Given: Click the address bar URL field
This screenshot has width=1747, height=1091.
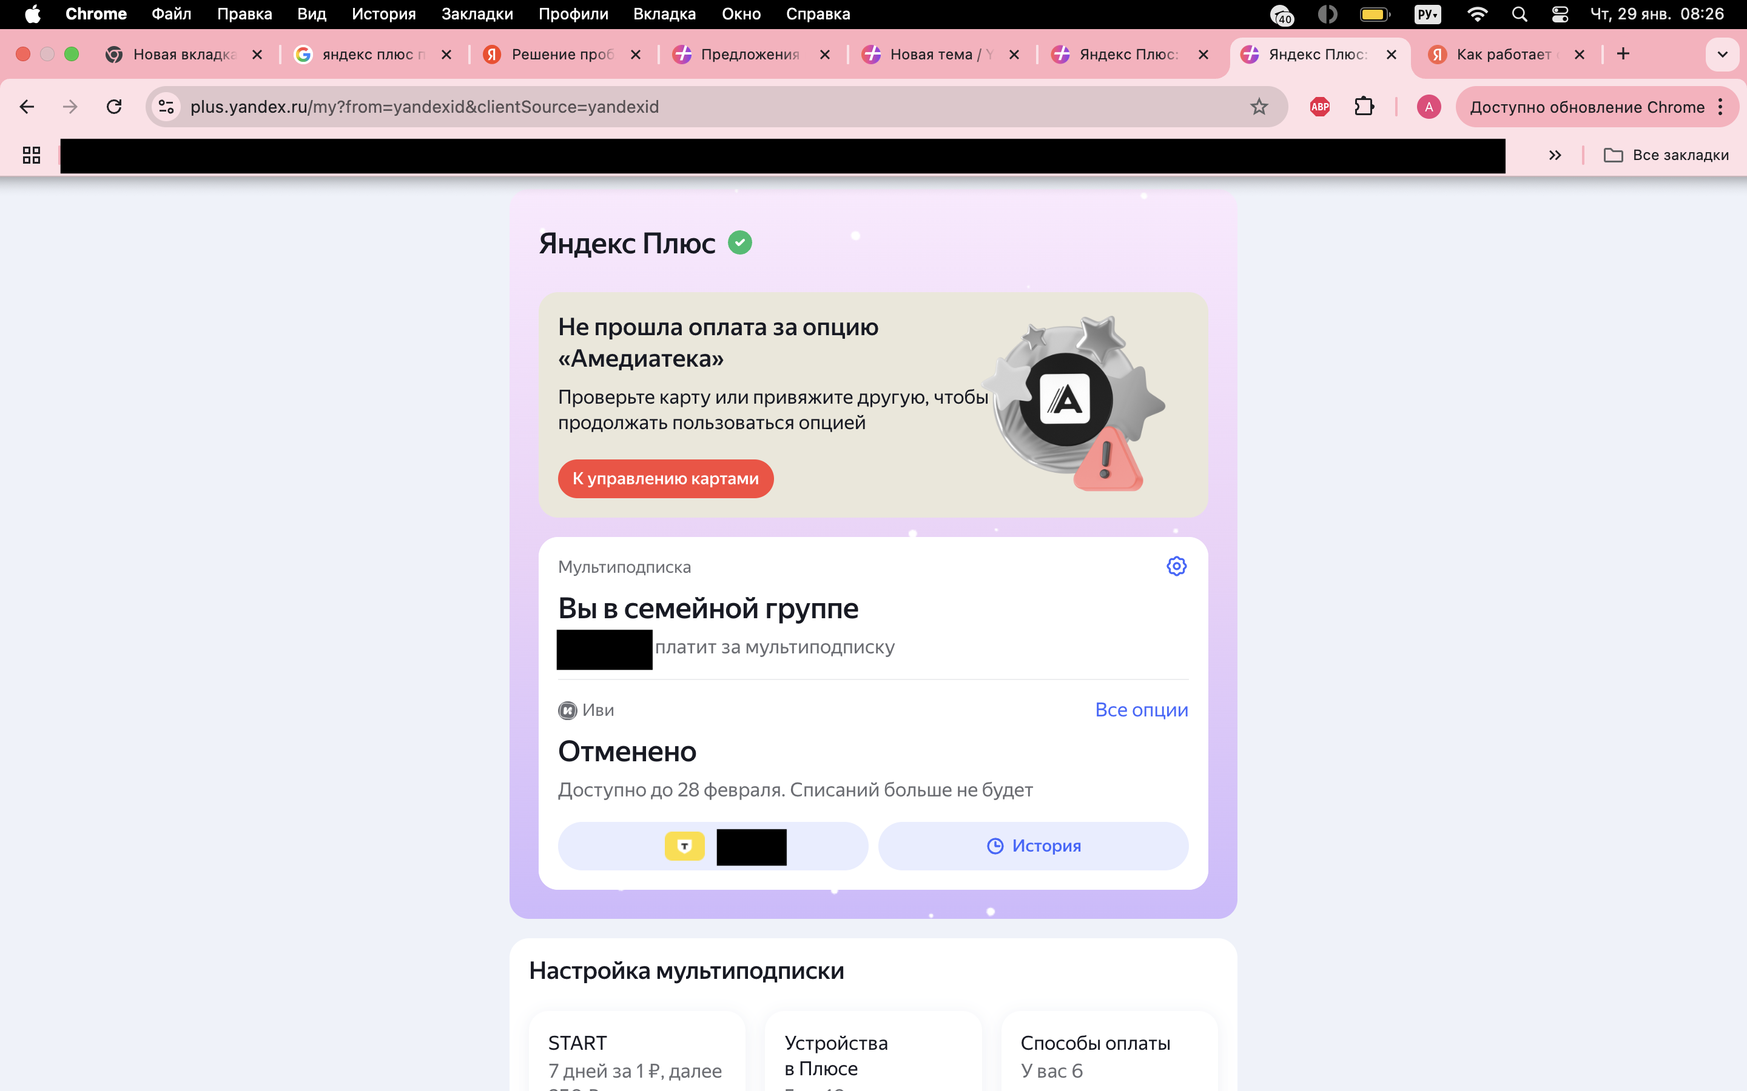Looking at the screenshot, I should click(x=650, y=107).
